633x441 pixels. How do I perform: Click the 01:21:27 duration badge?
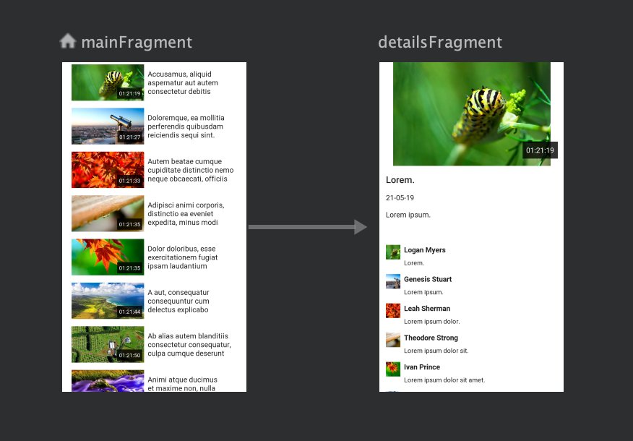click(x=129, y=137)
